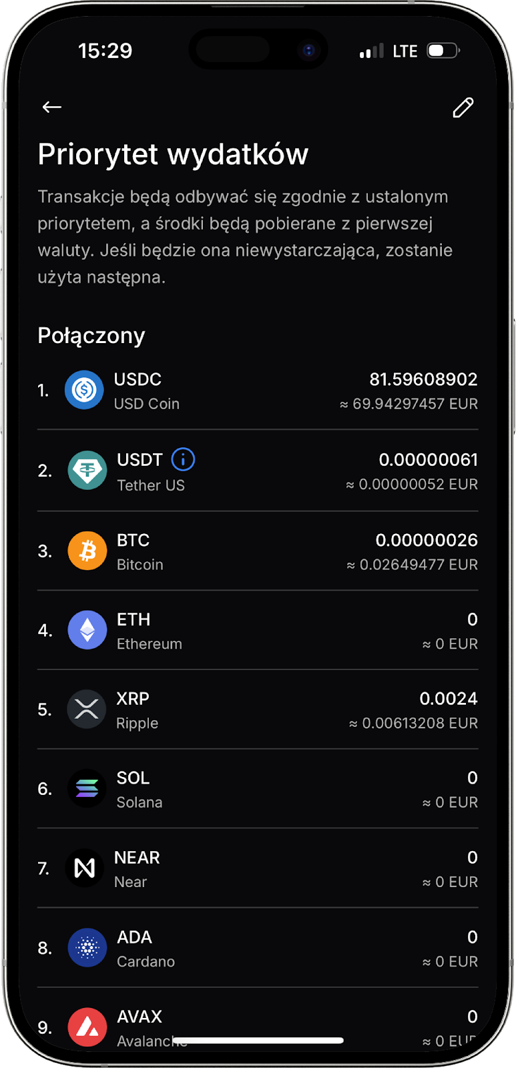The height and width of the screenshot is (1068, 516).
Task: Tap the Cardano ADA icon
Action: point(87,948)
